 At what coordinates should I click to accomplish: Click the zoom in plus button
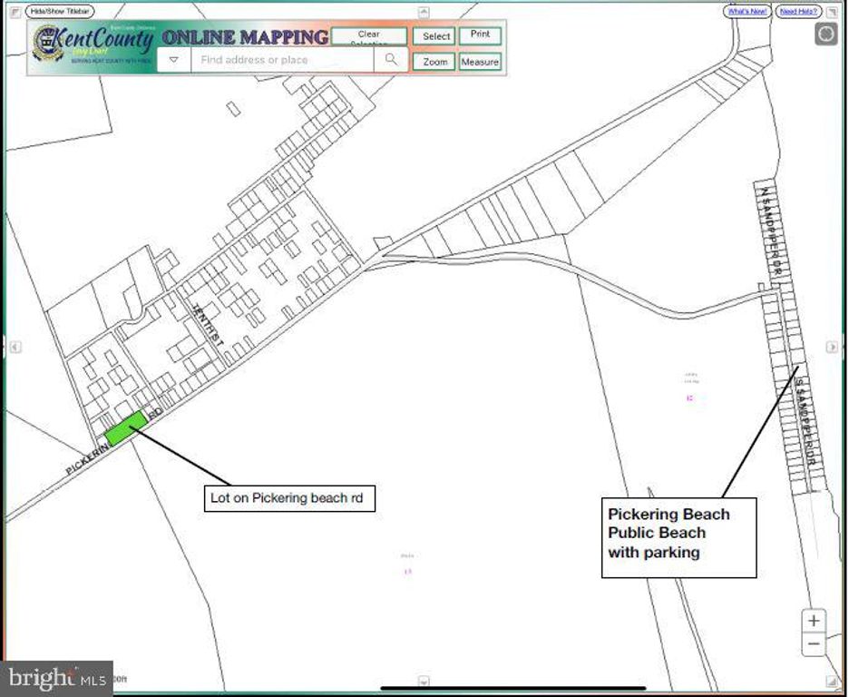point(814,621)
